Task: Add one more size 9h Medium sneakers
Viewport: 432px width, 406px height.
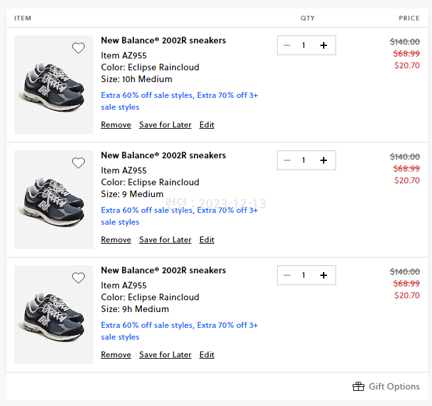Action: [323, 275]
